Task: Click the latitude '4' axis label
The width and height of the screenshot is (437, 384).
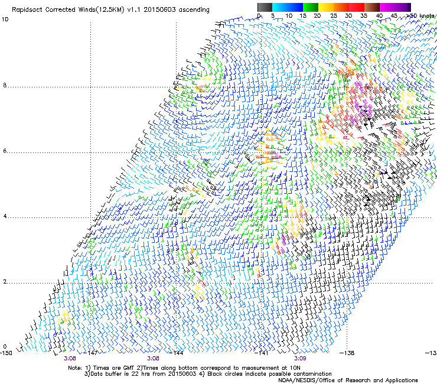Action: tap(5, 216)
